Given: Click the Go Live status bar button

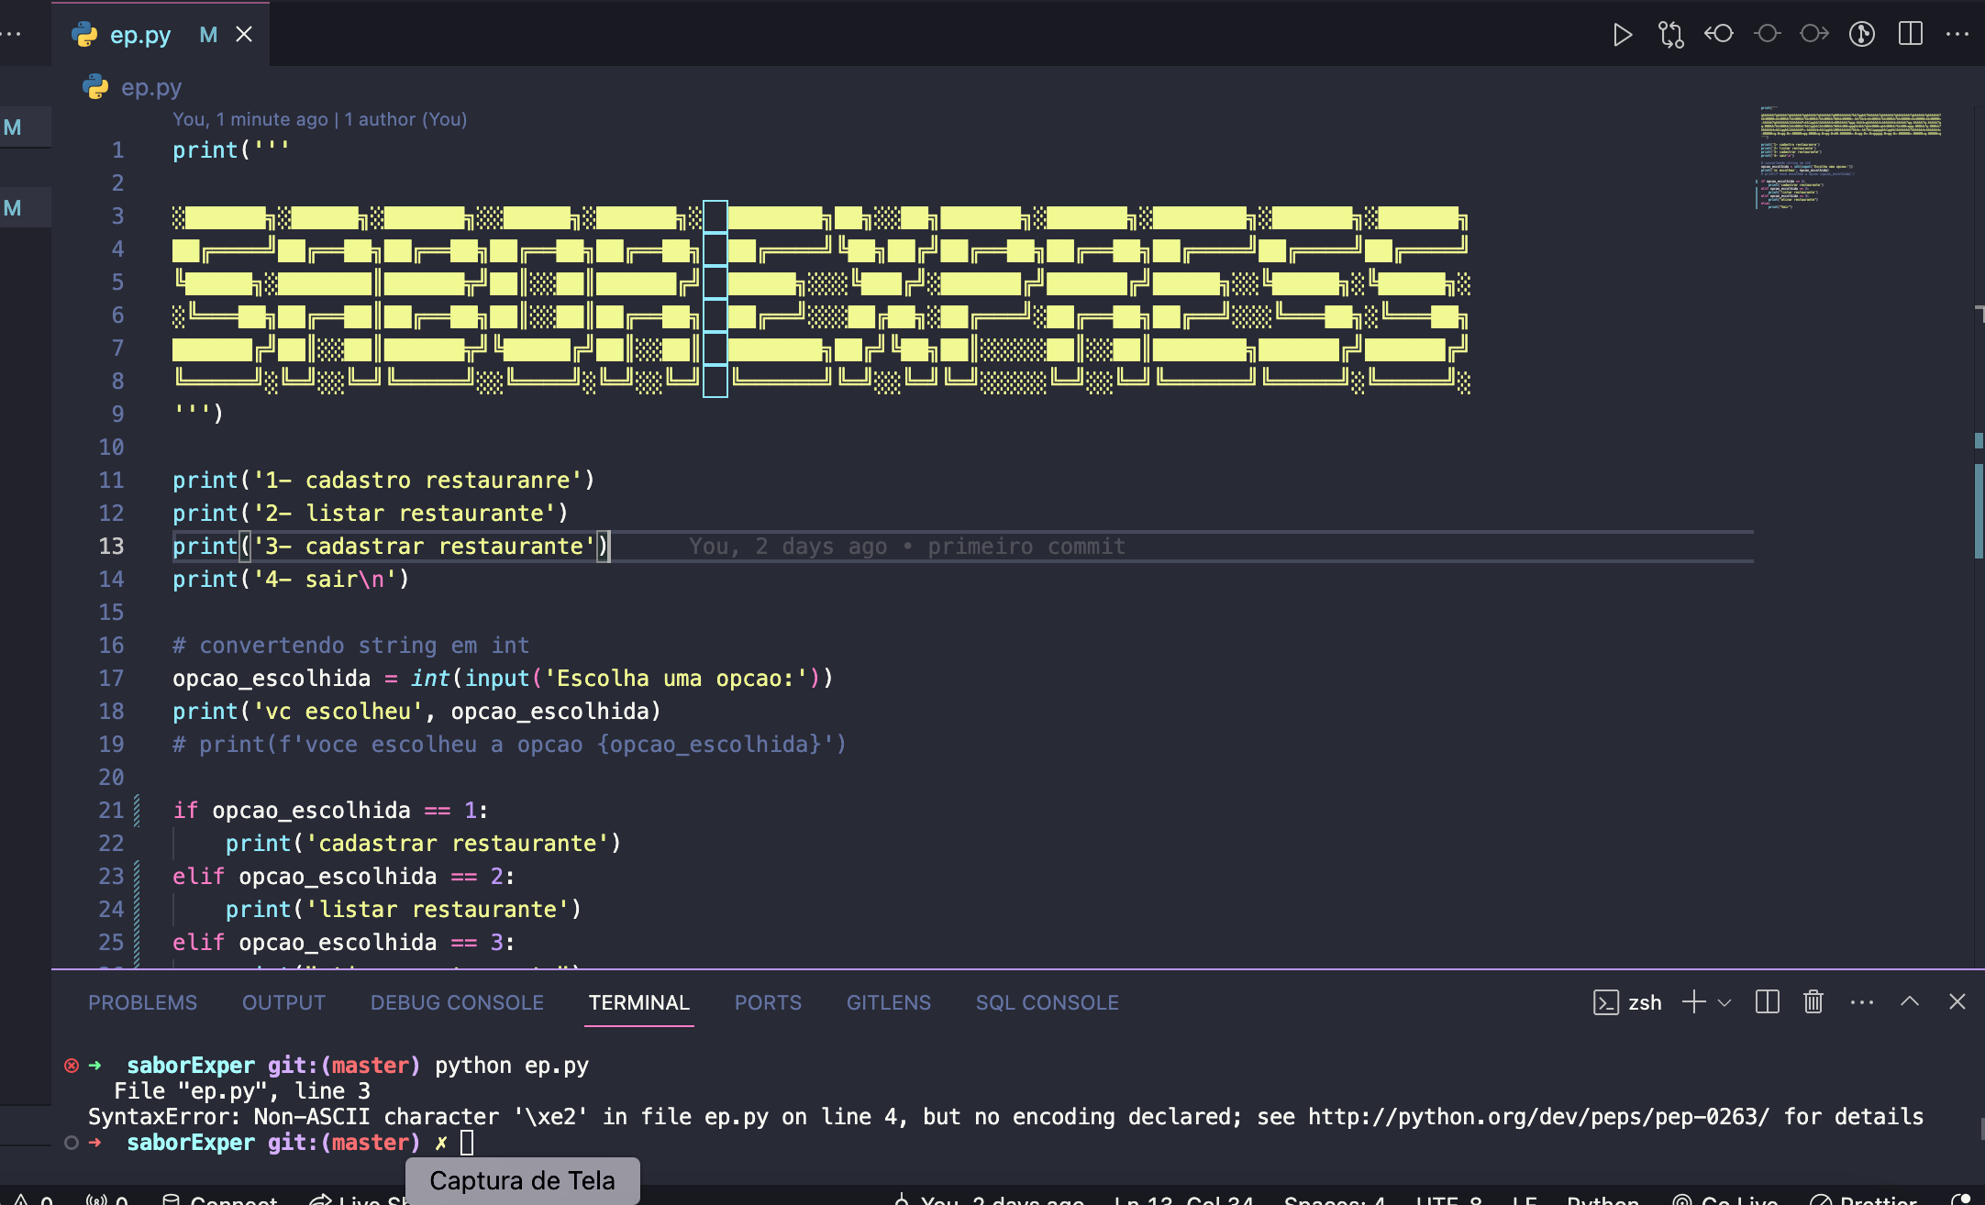Looking at the screenshot, I should click(1726, 1199).
